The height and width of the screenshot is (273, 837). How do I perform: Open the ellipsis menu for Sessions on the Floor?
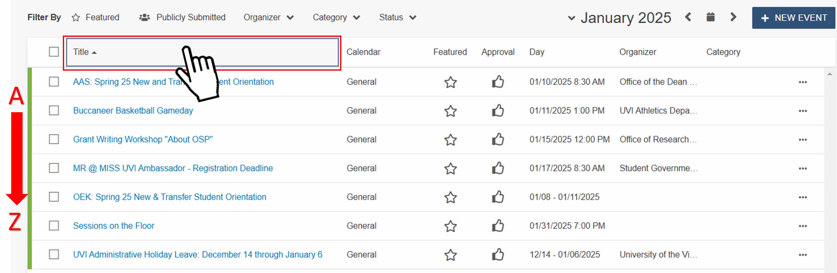pos(802,226)
